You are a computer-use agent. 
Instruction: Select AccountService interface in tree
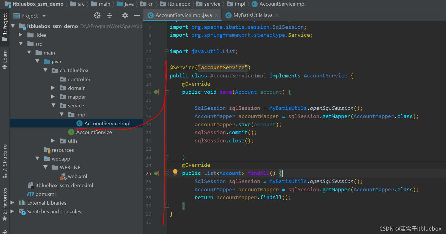click(94, 132)
